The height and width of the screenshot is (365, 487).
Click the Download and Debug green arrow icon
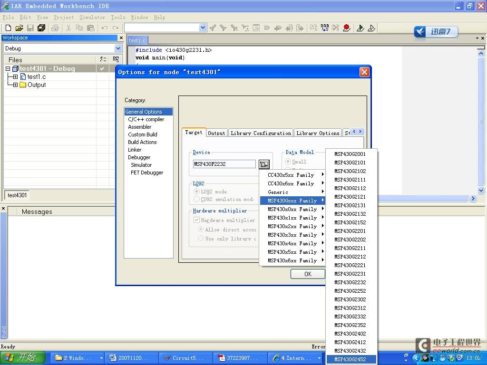click(360, 28)
